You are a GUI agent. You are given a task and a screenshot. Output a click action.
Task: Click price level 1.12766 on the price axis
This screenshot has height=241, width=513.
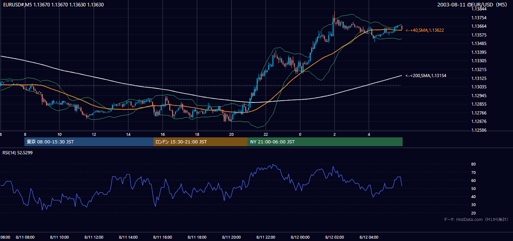tap(479, 113)
